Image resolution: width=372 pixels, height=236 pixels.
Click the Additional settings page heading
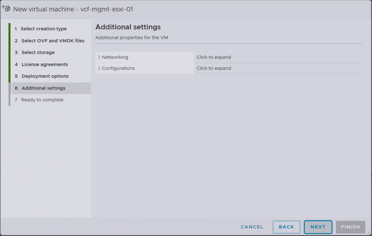click(x=128, y=27)
